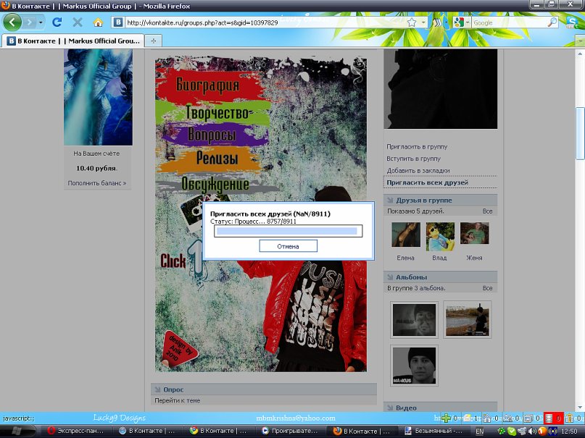Image resolution: width=585 pixels, height=438 pixels.
Task: Click the Пригласить в группу link
Action: (x=416, y=147)
